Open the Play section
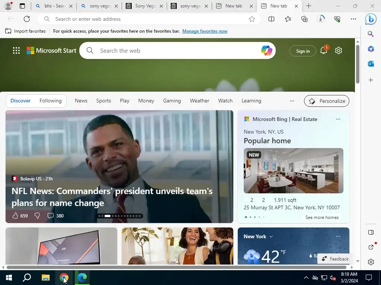The height and width of the screenshot is (285, 381). tap(125, 101)
